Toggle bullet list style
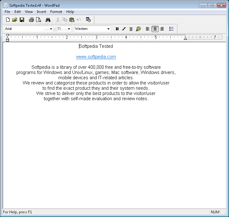 pos(171,29)
